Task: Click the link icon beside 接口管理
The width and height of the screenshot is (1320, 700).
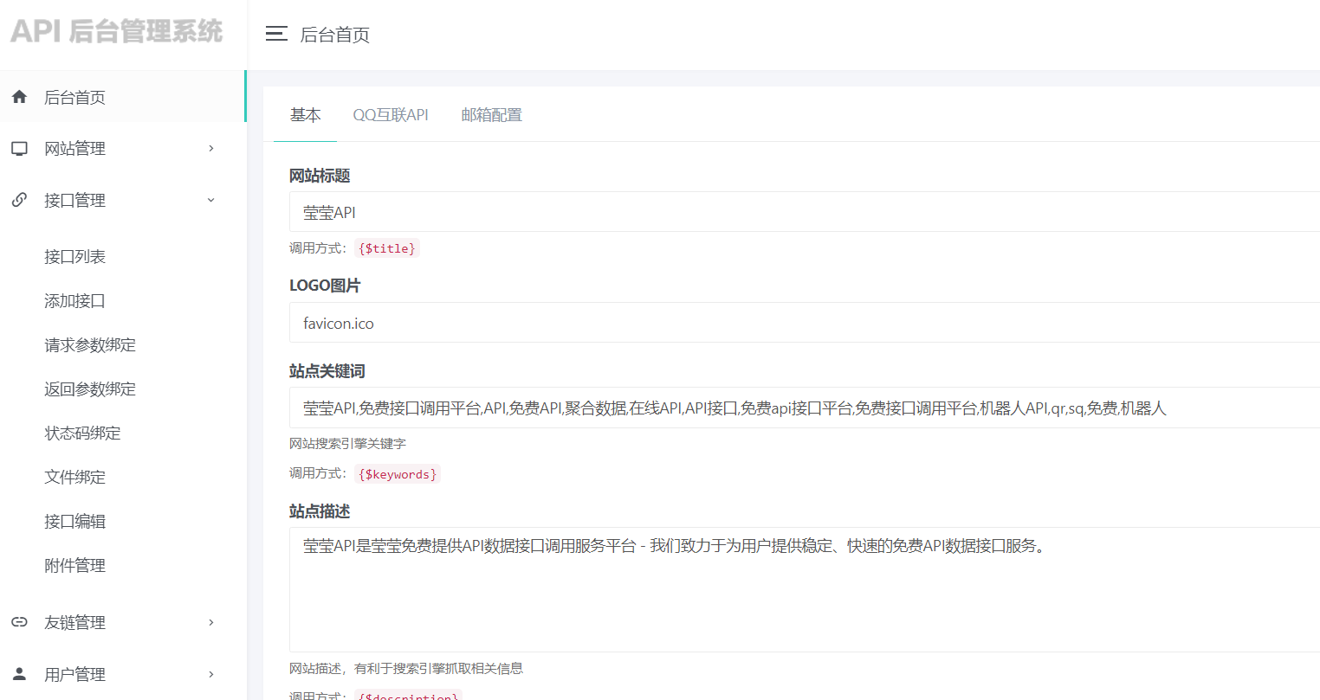Action: (x=20, y=200)
